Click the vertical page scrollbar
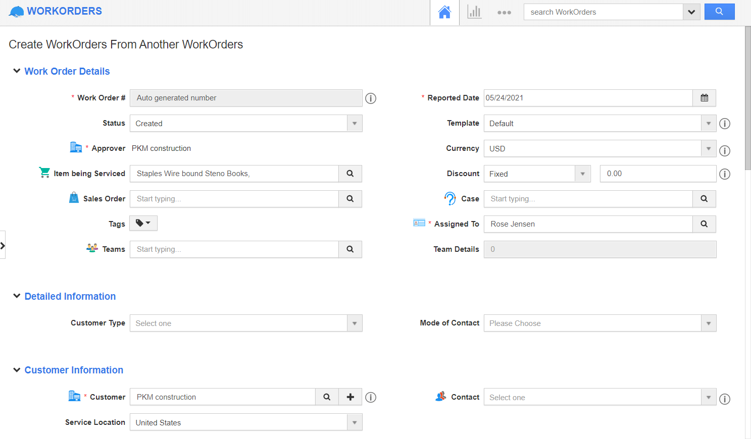This screenshot has height=439, width=751. tap(747, 101)
